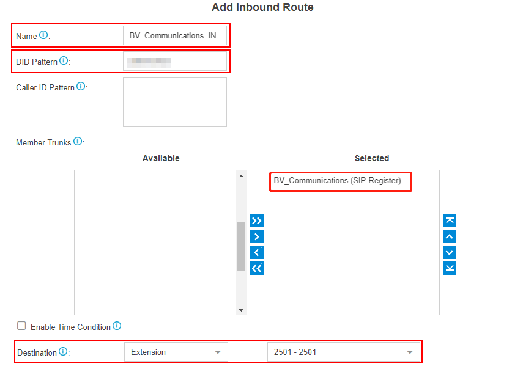This screenshot has width=512, height=372.
Task: Add a trunk using the single right arrow
Action: pos(257,236)
